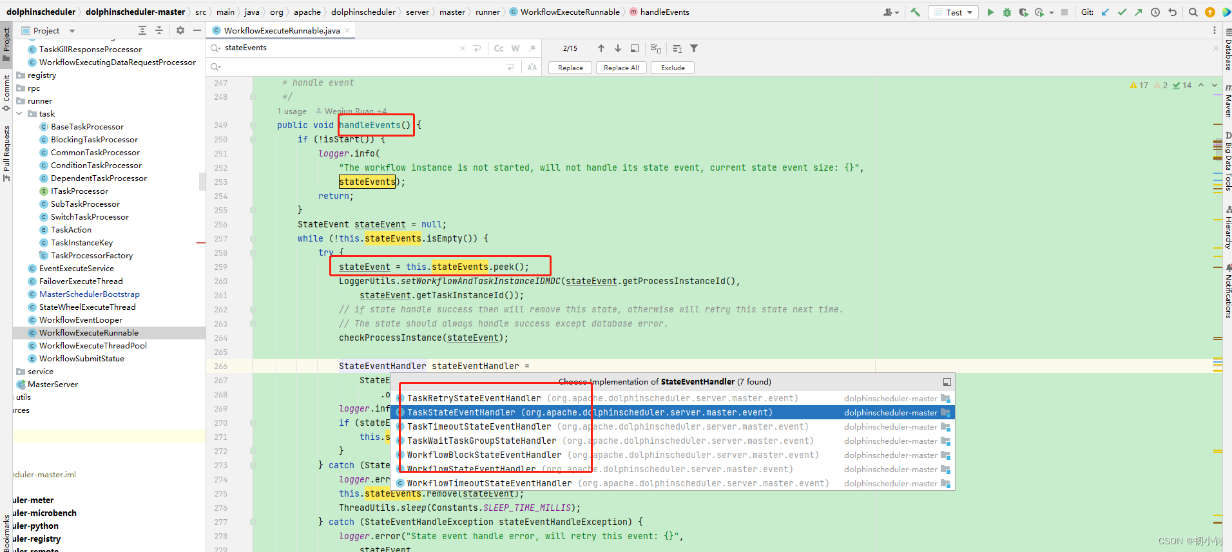The height and width of the screenshot is (552, 1232).
Task: Collapse all in Project panel
Action: (x=159, y=30)
